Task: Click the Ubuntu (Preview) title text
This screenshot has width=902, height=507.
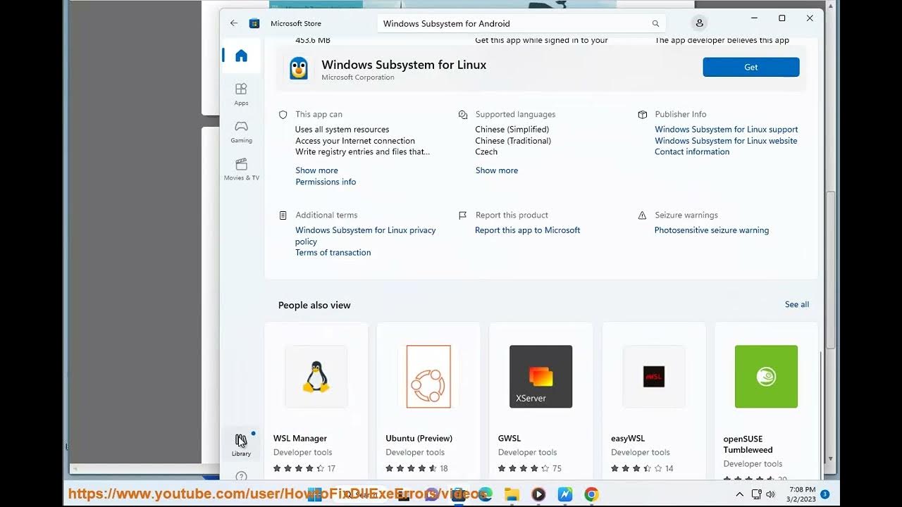Action: click(419, 438)
